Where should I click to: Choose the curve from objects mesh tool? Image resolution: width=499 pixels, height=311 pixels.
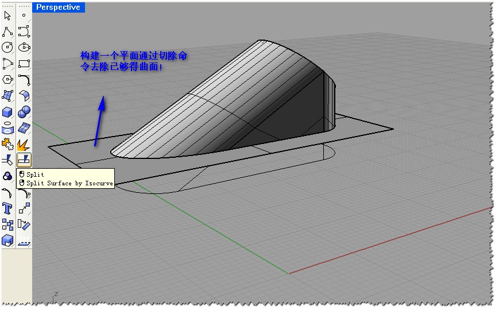24,128
